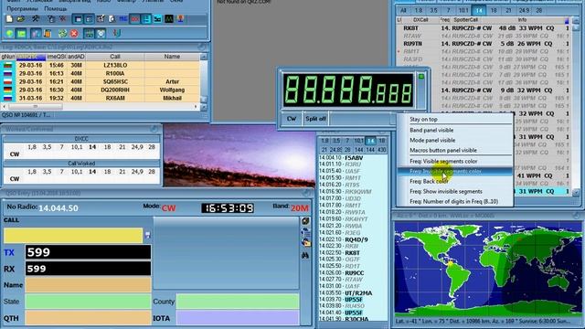Viewport: 585px width, 329px height.
Task: Select log row with call SQ85HSC
Action: 100,81
